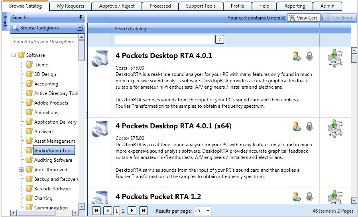Select Archived category

click(43, 132)
